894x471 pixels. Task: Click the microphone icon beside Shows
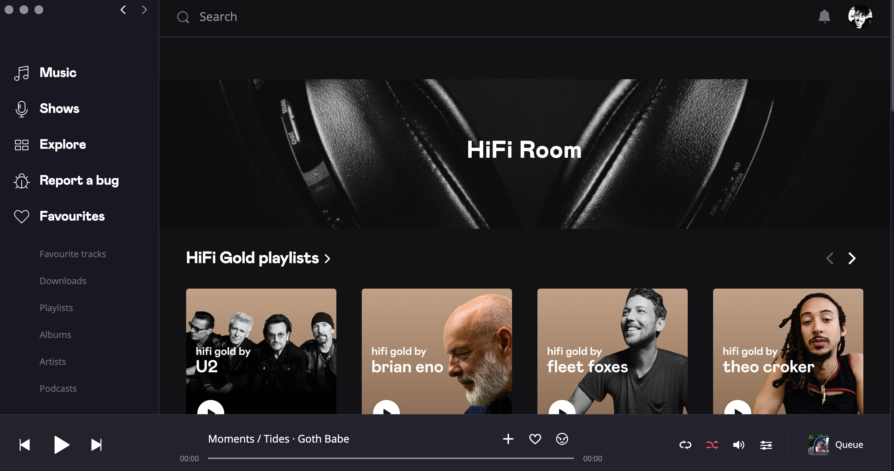click(22, 109)
